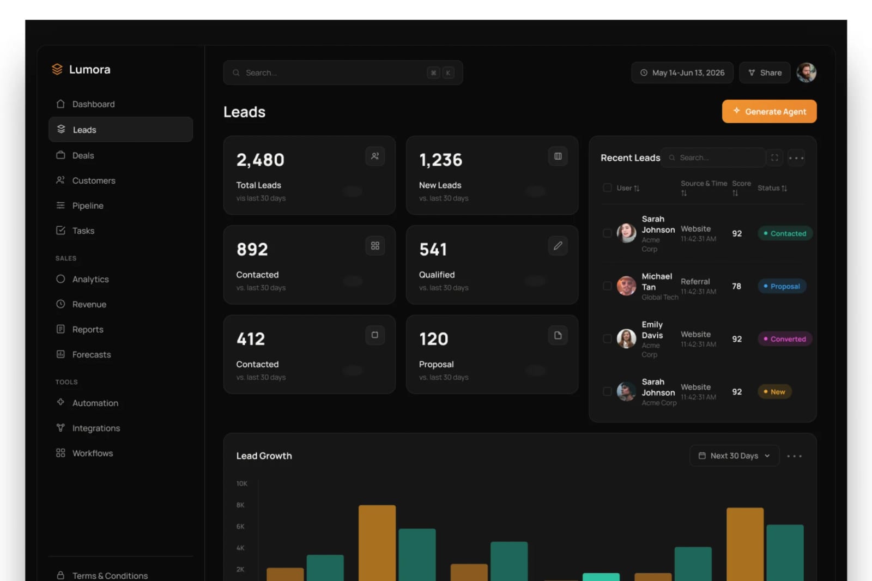Click the Integrations icon
This screenshot has height=581, width=872.
60,428
